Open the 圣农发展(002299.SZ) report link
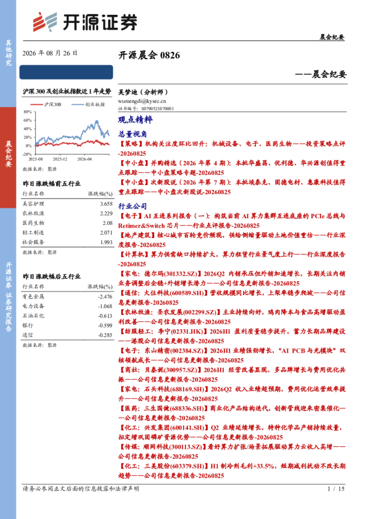This screenshot has height=519, width=367. tap(232, 317)
